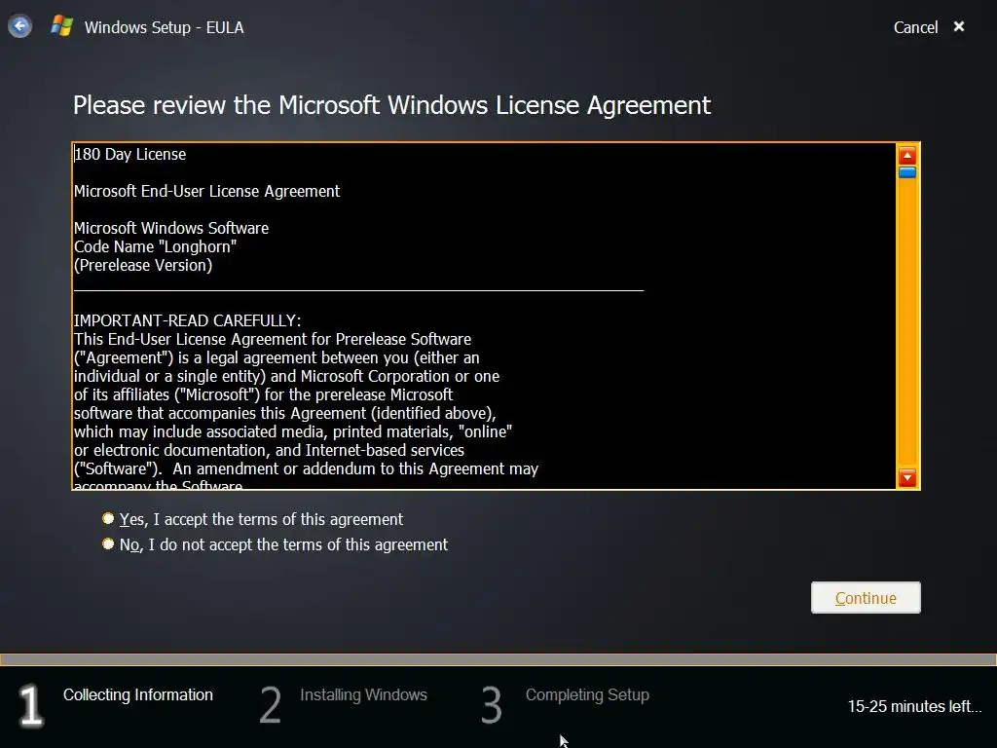Viewport: 997px width, 748px height.
Task: Click the page heading about License Agreement
Action: tap(391, 105)
